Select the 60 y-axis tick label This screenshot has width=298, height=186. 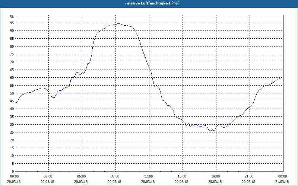point(12,78)
